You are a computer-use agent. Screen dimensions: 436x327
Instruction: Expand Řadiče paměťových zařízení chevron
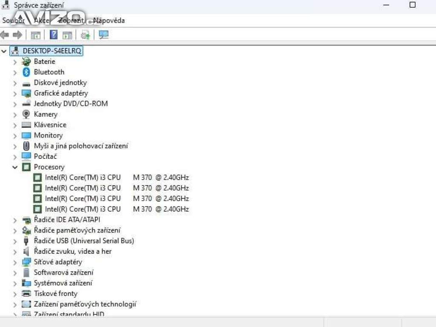(x=15, y=231)
